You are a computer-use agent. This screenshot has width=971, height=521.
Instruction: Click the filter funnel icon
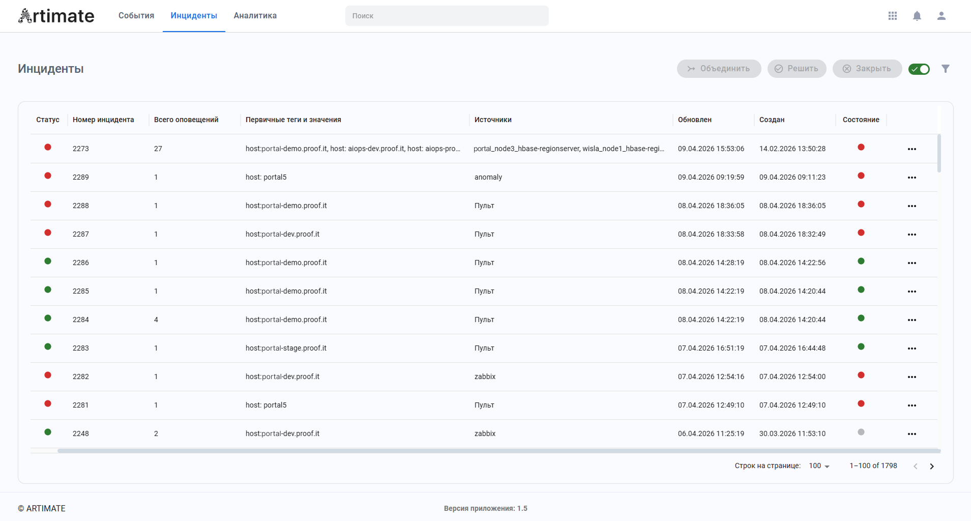946,69
